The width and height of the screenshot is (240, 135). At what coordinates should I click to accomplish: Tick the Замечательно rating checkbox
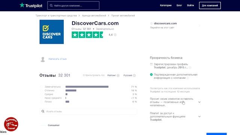click(41, 87)
